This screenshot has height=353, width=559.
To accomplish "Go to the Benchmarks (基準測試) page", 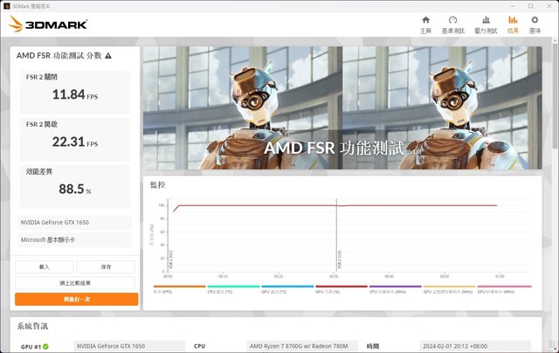I will click(452, 24).
